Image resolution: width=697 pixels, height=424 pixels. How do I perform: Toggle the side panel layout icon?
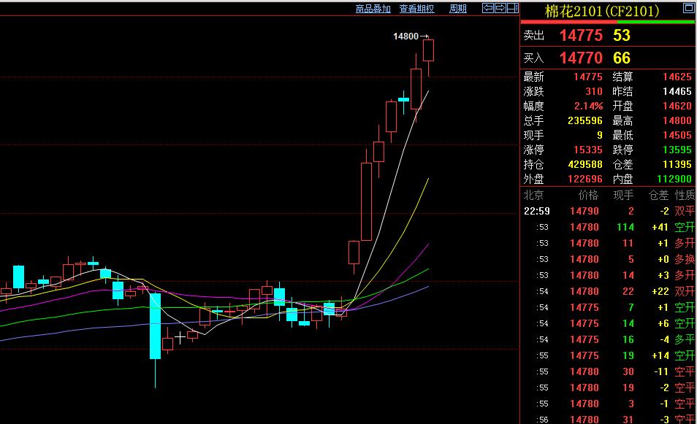click(513, 8)
